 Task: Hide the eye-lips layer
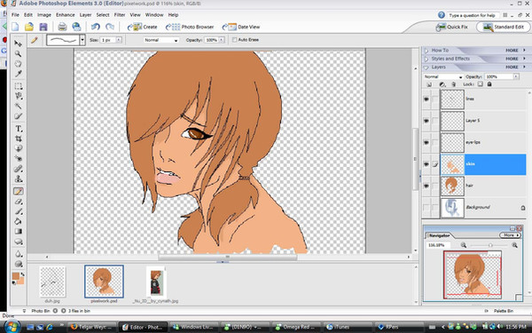tap(426, 142)
